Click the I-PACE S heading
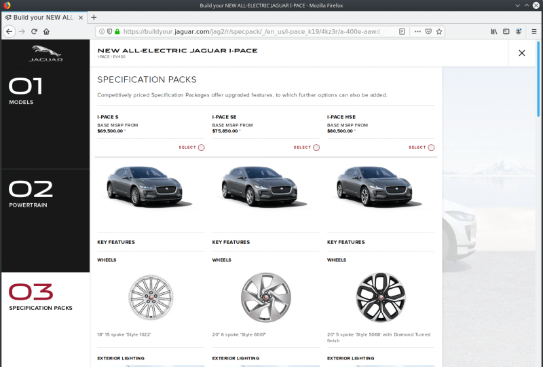Viewport: 543px width, 367px height. pos(108,117)
